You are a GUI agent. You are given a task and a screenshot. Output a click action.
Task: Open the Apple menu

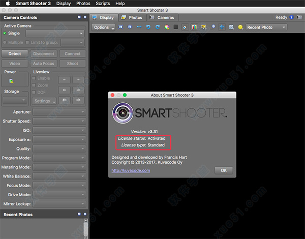(8, 4)
